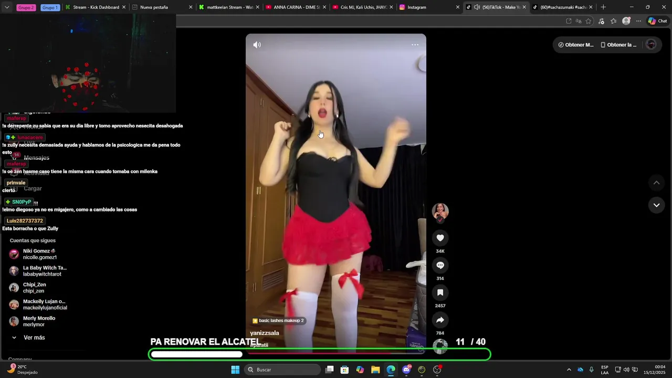Open the Windows Start menu

235,370
